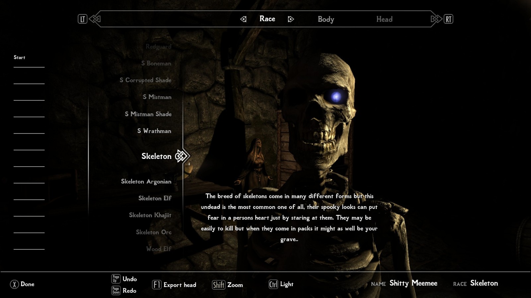Click the right arrow beside Race
The image size is (531, 298).
point(291,19)
